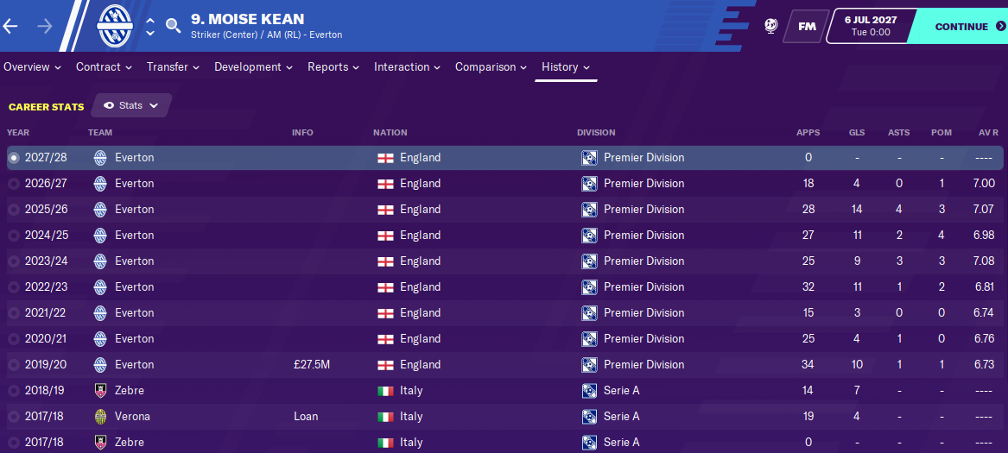
Task: Click the England flag in 2025/26 row
Action: pyautogui.click(x=384, y=209)
